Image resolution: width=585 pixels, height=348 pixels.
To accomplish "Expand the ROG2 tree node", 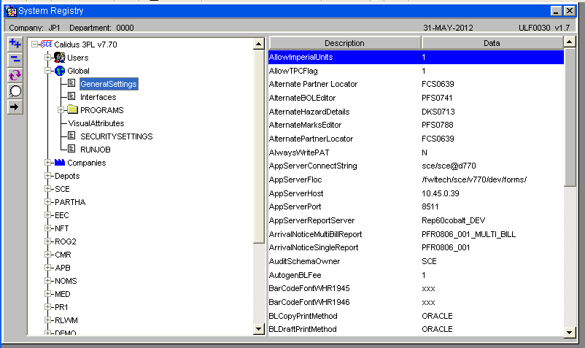I will (x=47, y=241).
